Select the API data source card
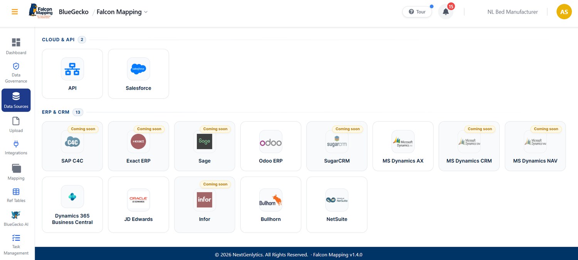This screenshot has height=260, width=578. tap(72, 74)
